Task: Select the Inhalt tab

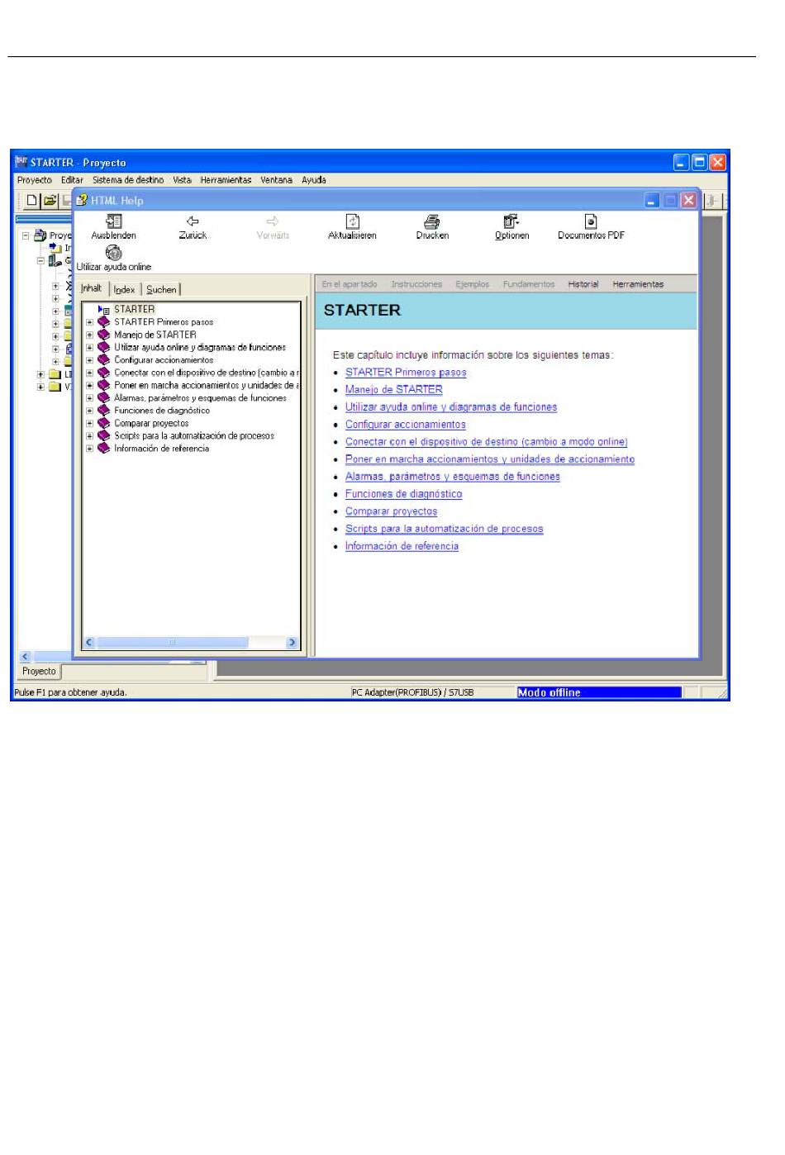Action: [92, 288]
